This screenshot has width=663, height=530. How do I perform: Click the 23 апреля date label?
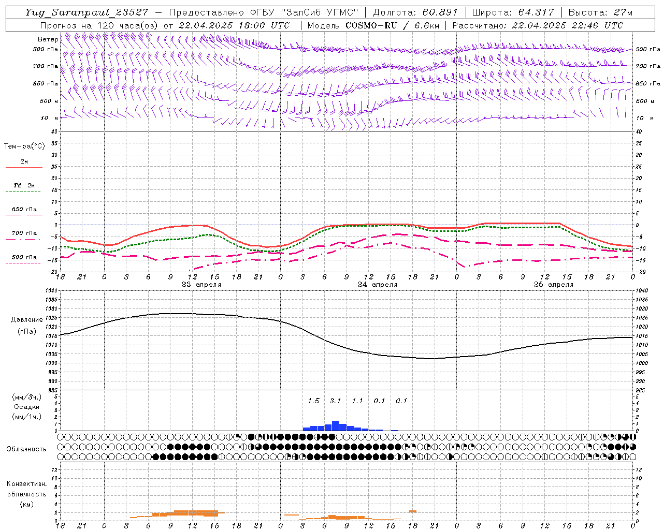(x=201, y=285)
